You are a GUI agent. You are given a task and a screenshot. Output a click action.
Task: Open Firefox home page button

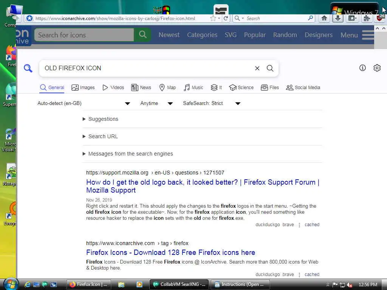[324, 18]
